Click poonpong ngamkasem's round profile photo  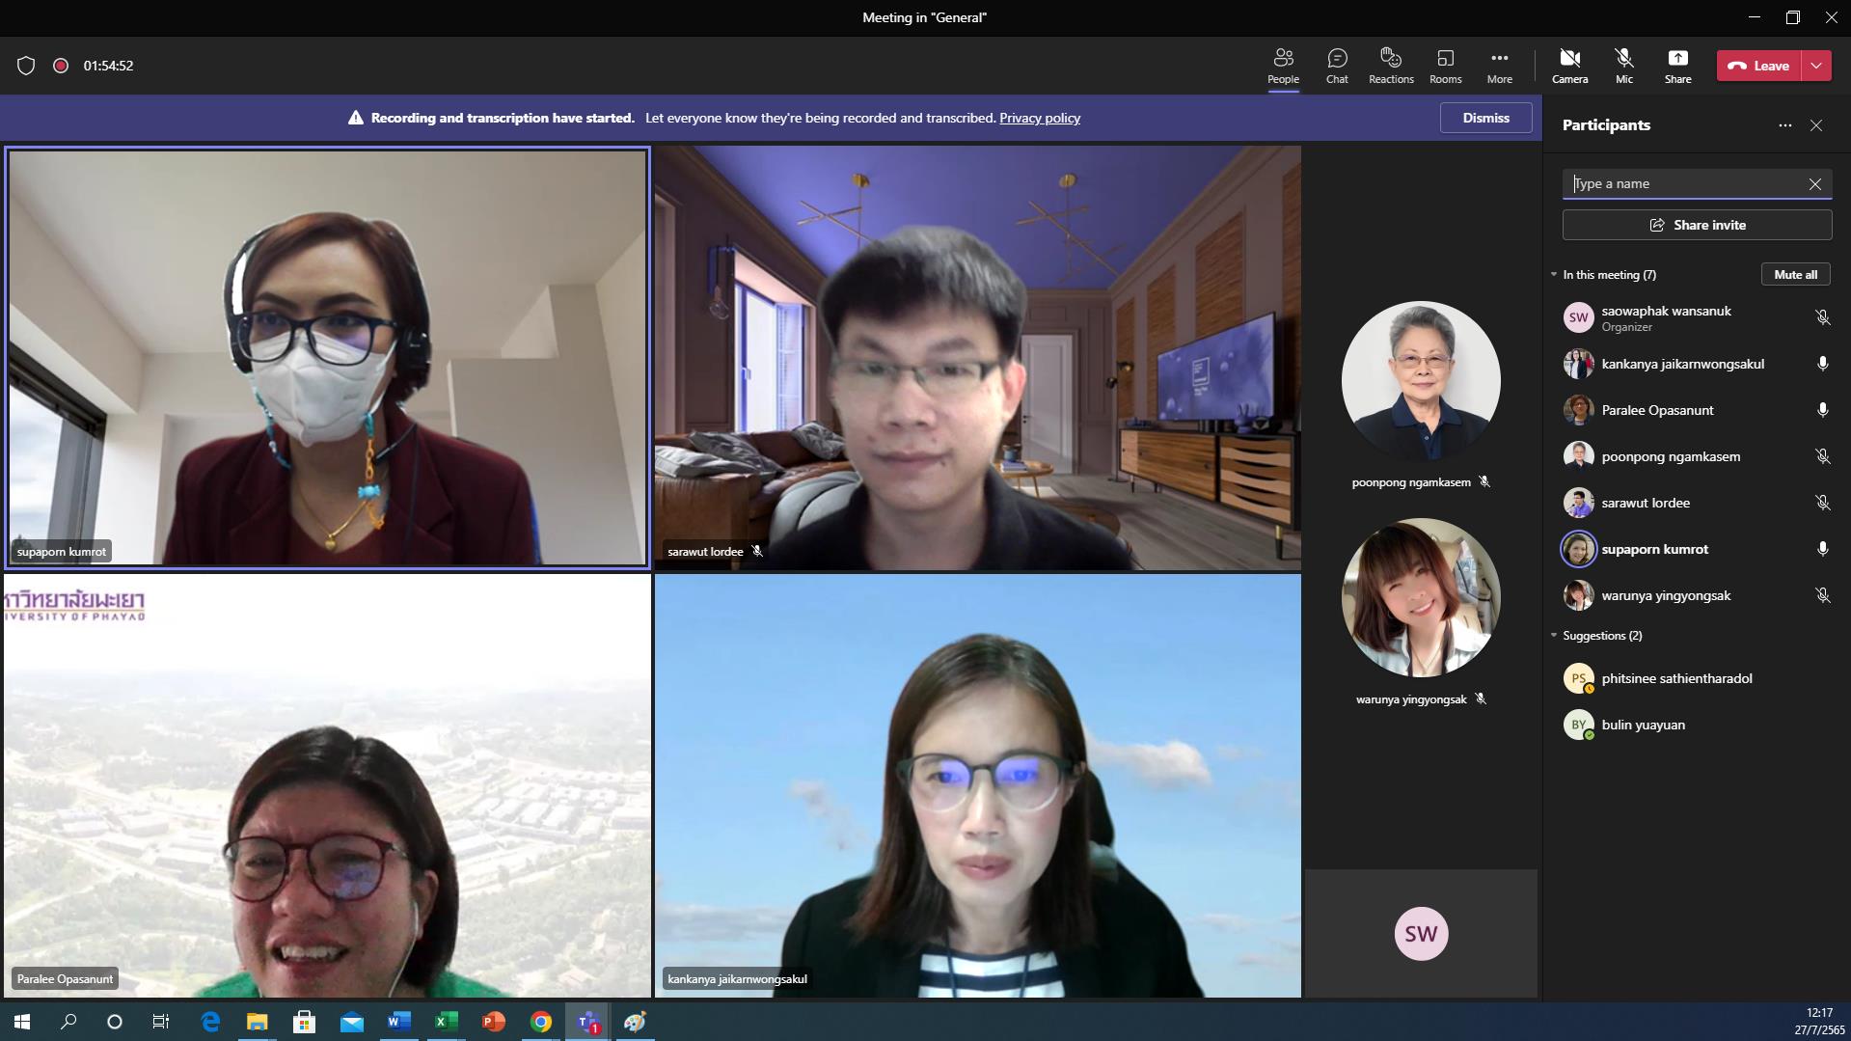[x=1421, y=380]
